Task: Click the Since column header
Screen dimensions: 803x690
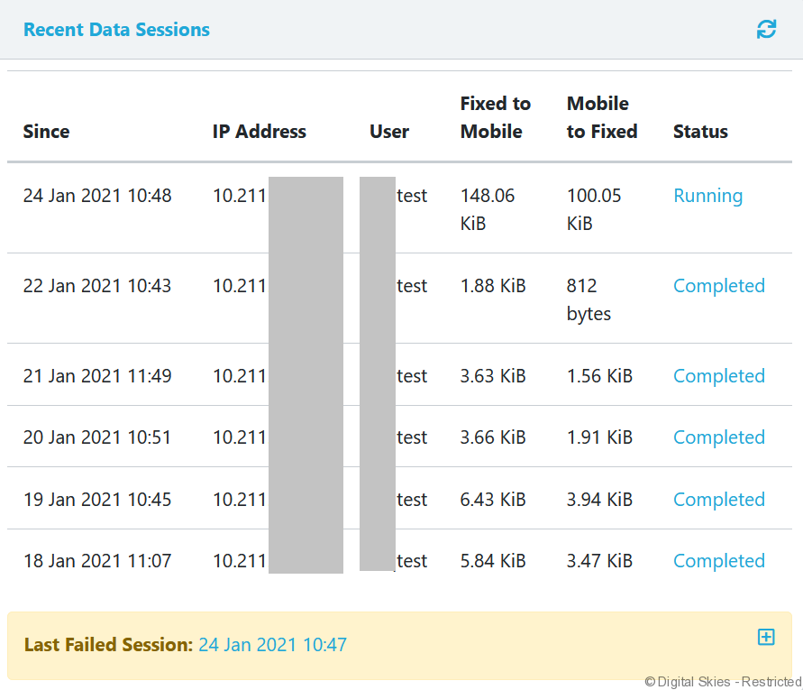Action: click(46, 132)
